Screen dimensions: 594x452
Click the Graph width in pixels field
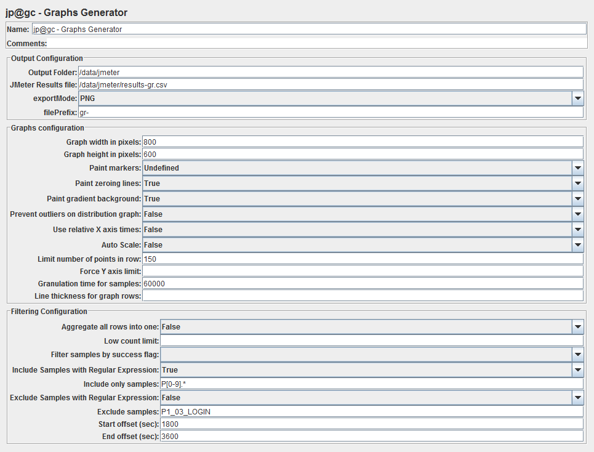pyautogui.click(x=363, y=142)
